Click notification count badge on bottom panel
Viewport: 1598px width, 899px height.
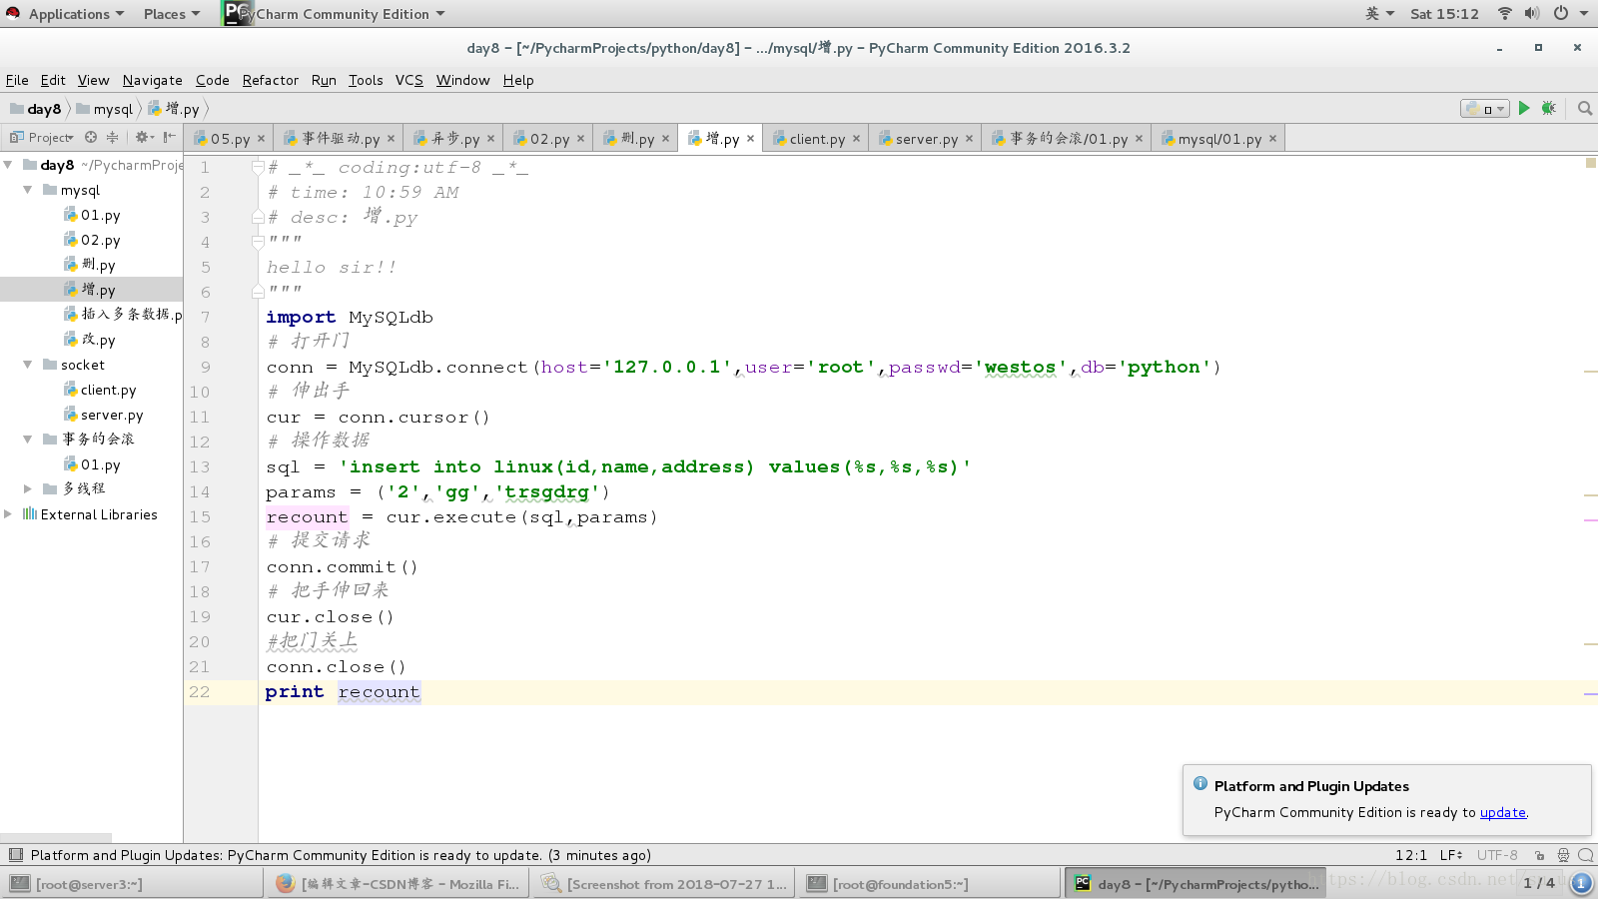1581,883
